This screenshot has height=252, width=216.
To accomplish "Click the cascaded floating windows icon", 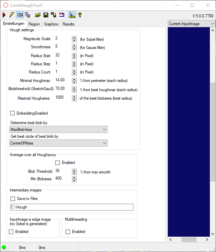I will pos(28,15).
